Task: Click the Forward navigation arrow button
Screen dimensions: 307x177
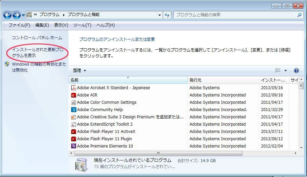Action: pyautogui.click(x=17, y=15)
